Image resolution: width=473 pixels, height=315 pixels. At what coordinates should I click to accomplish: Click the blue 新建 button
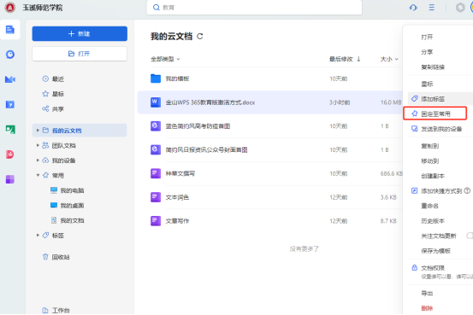pyautogui.click(x=80, y=34)
